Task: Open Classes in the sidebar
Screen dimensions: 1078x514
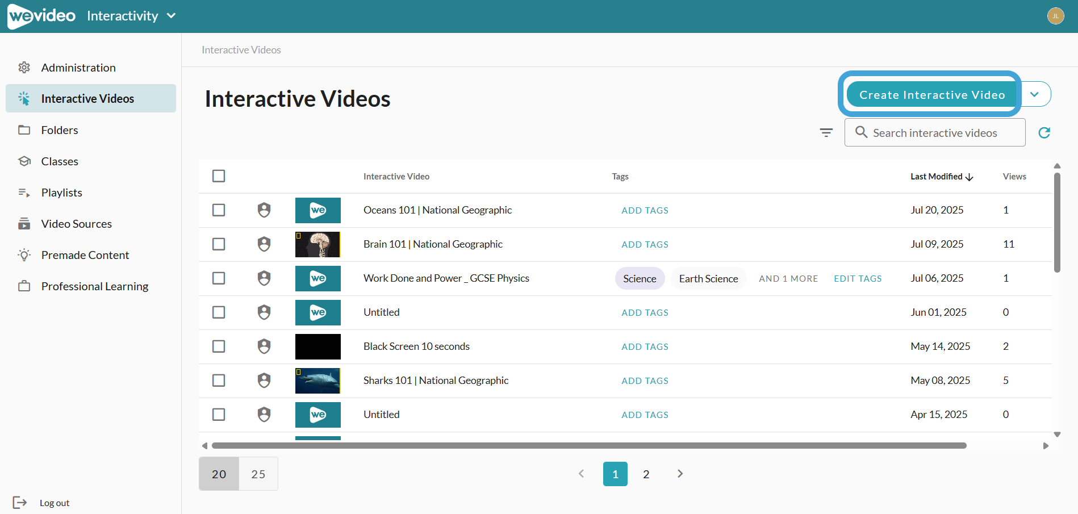Action: pyautogui.click(x=91, y=161)
